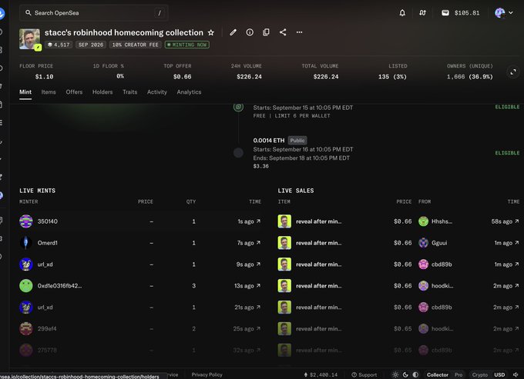The height and width of the screenshot is (379, 524).
Task: Click the FLOOR PRICE value $1.10
Action: [44, 77]
